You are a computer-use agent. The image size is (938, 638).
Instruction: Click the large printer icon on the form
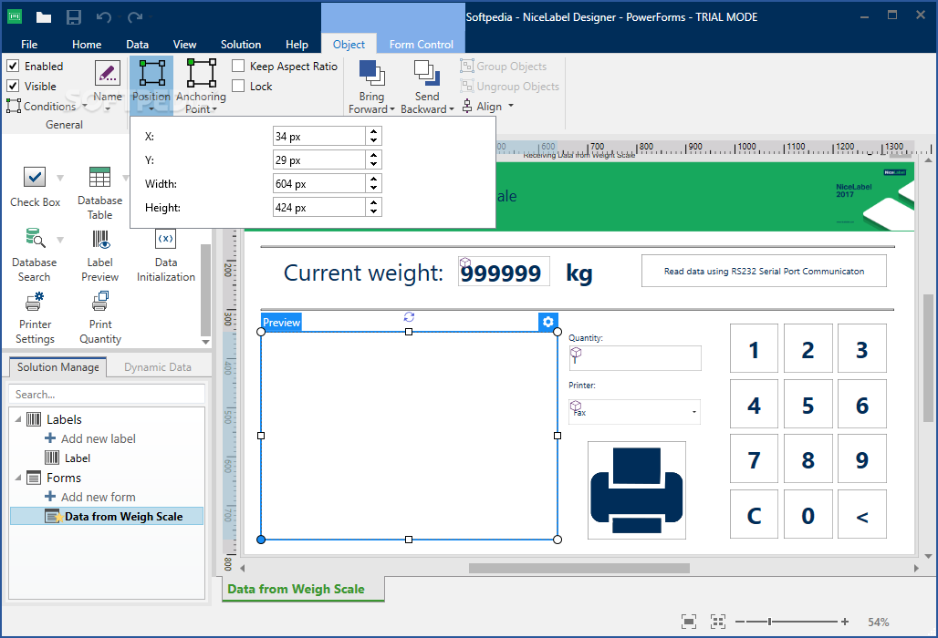coord(637,490)
